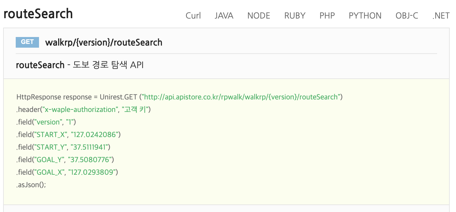Select the JAVA language tab

click(224, 16)
